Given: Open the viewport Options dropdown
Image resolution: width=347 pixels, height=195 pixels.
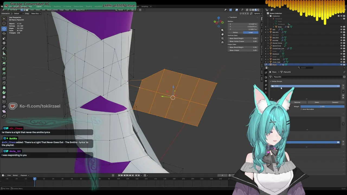Looking at the screenshot, I should pyautogui.click(x=258, y=14).
